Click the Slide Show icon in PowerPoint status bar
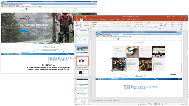Screen dimensions: 189x106 point(166,104)
